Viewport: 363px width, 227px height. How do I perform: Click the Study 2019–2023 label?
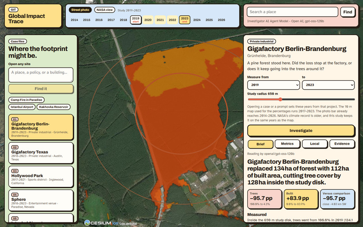click(129, 10)
